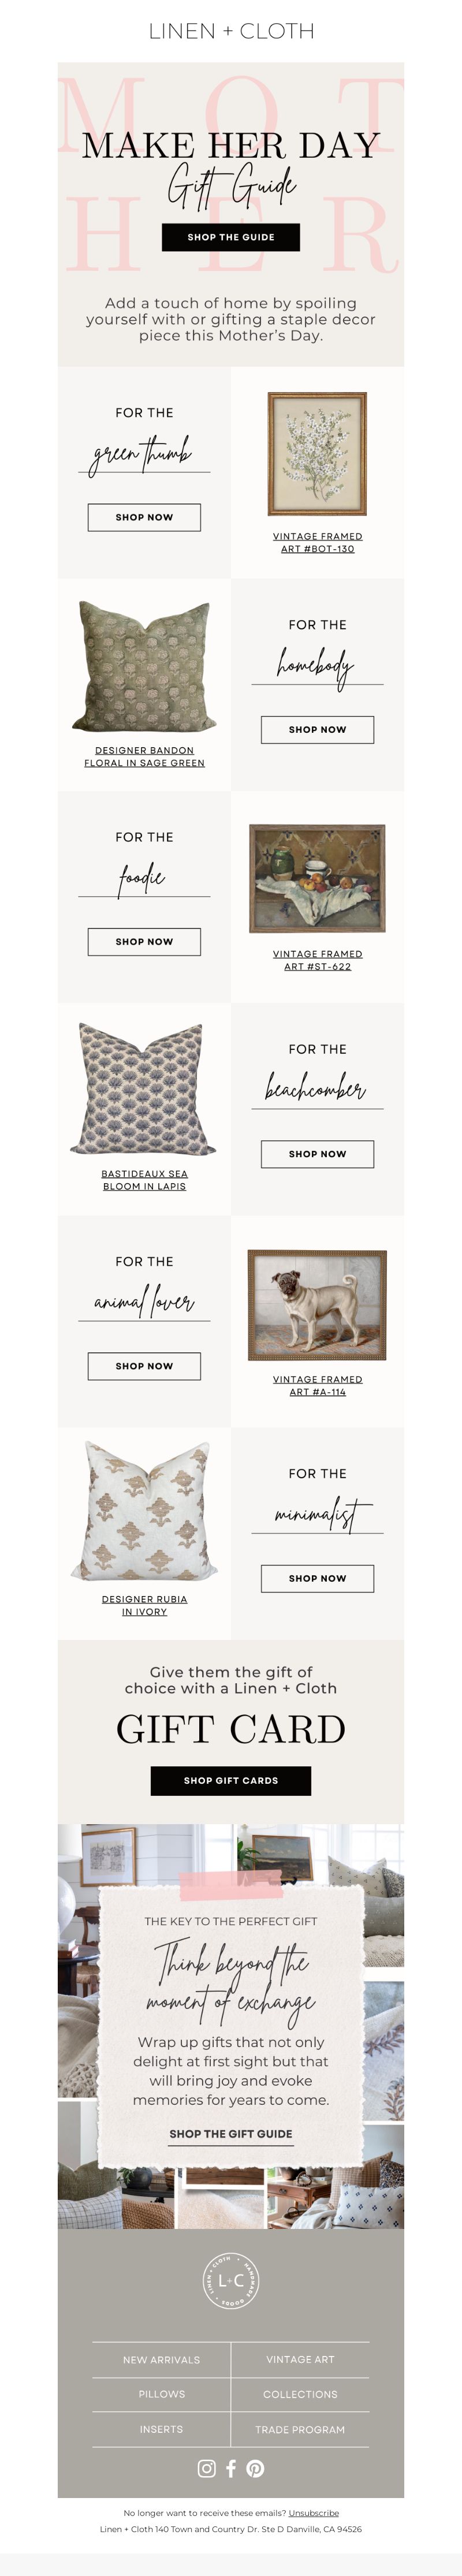Click the Linen + Cloth header logo
Viewport: 462px width, 2576px height.
coord(231,31)
